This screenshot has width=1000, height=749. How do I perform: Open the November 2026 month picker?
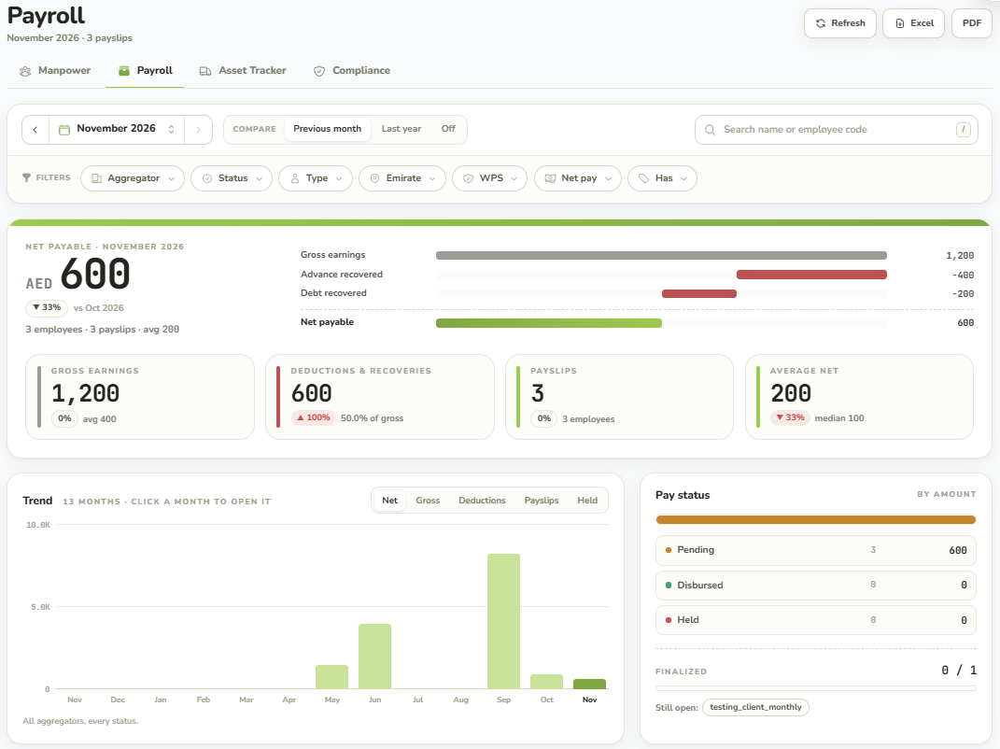[117, 130]
